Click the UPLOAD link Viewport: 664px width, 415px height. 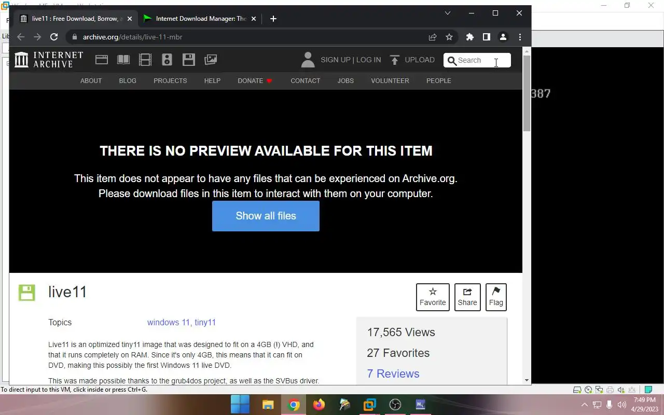(420, 60)
